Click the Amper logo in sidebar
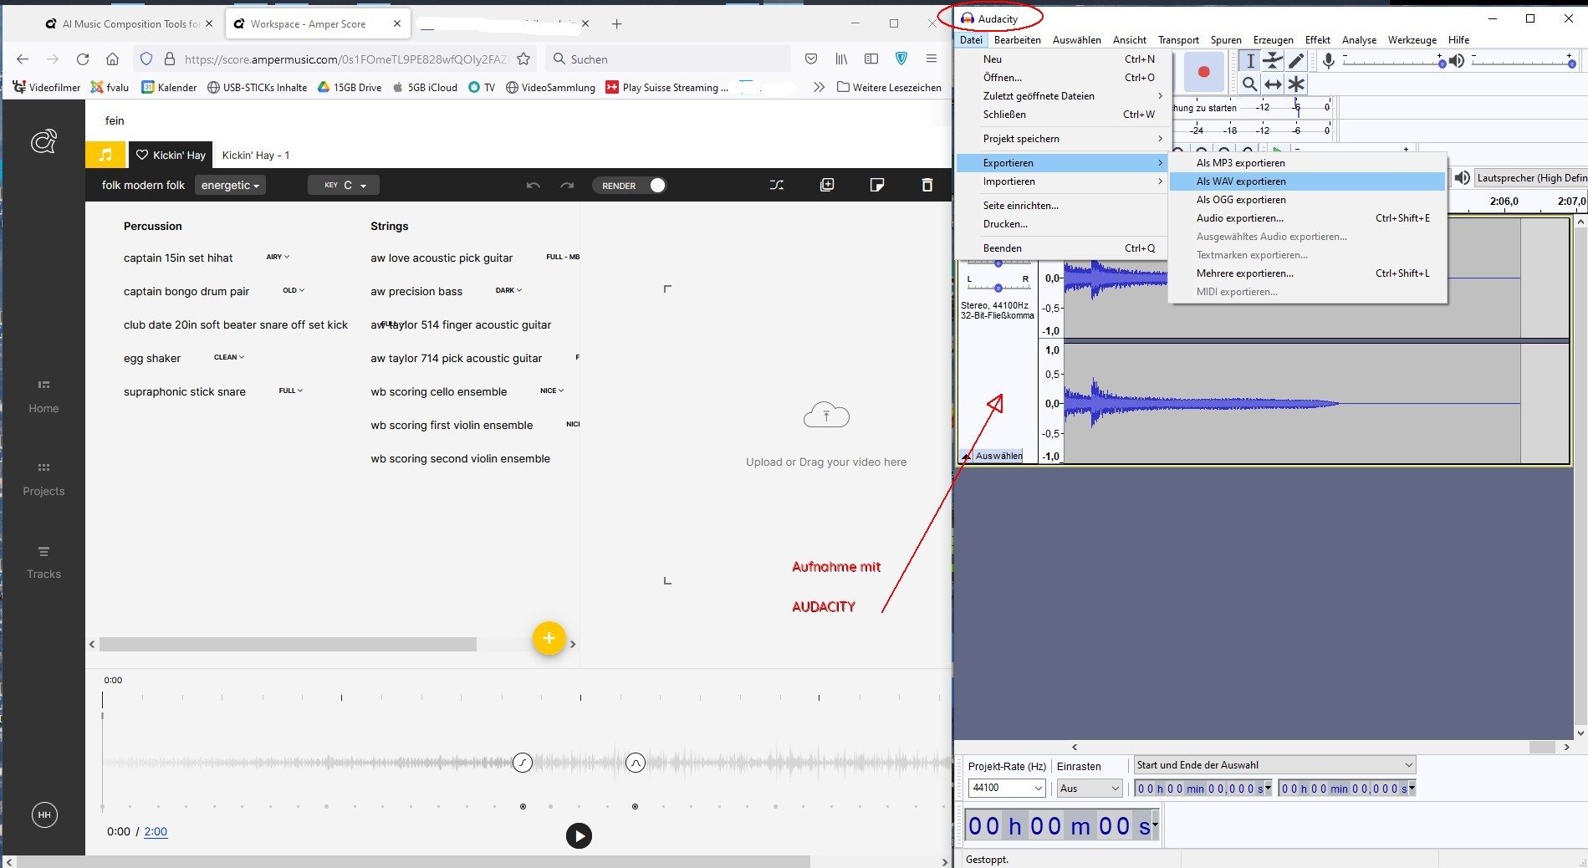 click(43, 141)
